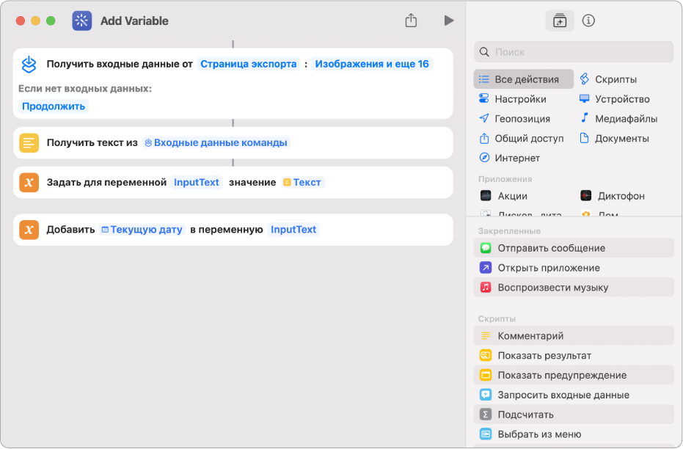
Task: Add Воспроизвести музыку action
Action: pyautogui.click(x=574, y=288)
